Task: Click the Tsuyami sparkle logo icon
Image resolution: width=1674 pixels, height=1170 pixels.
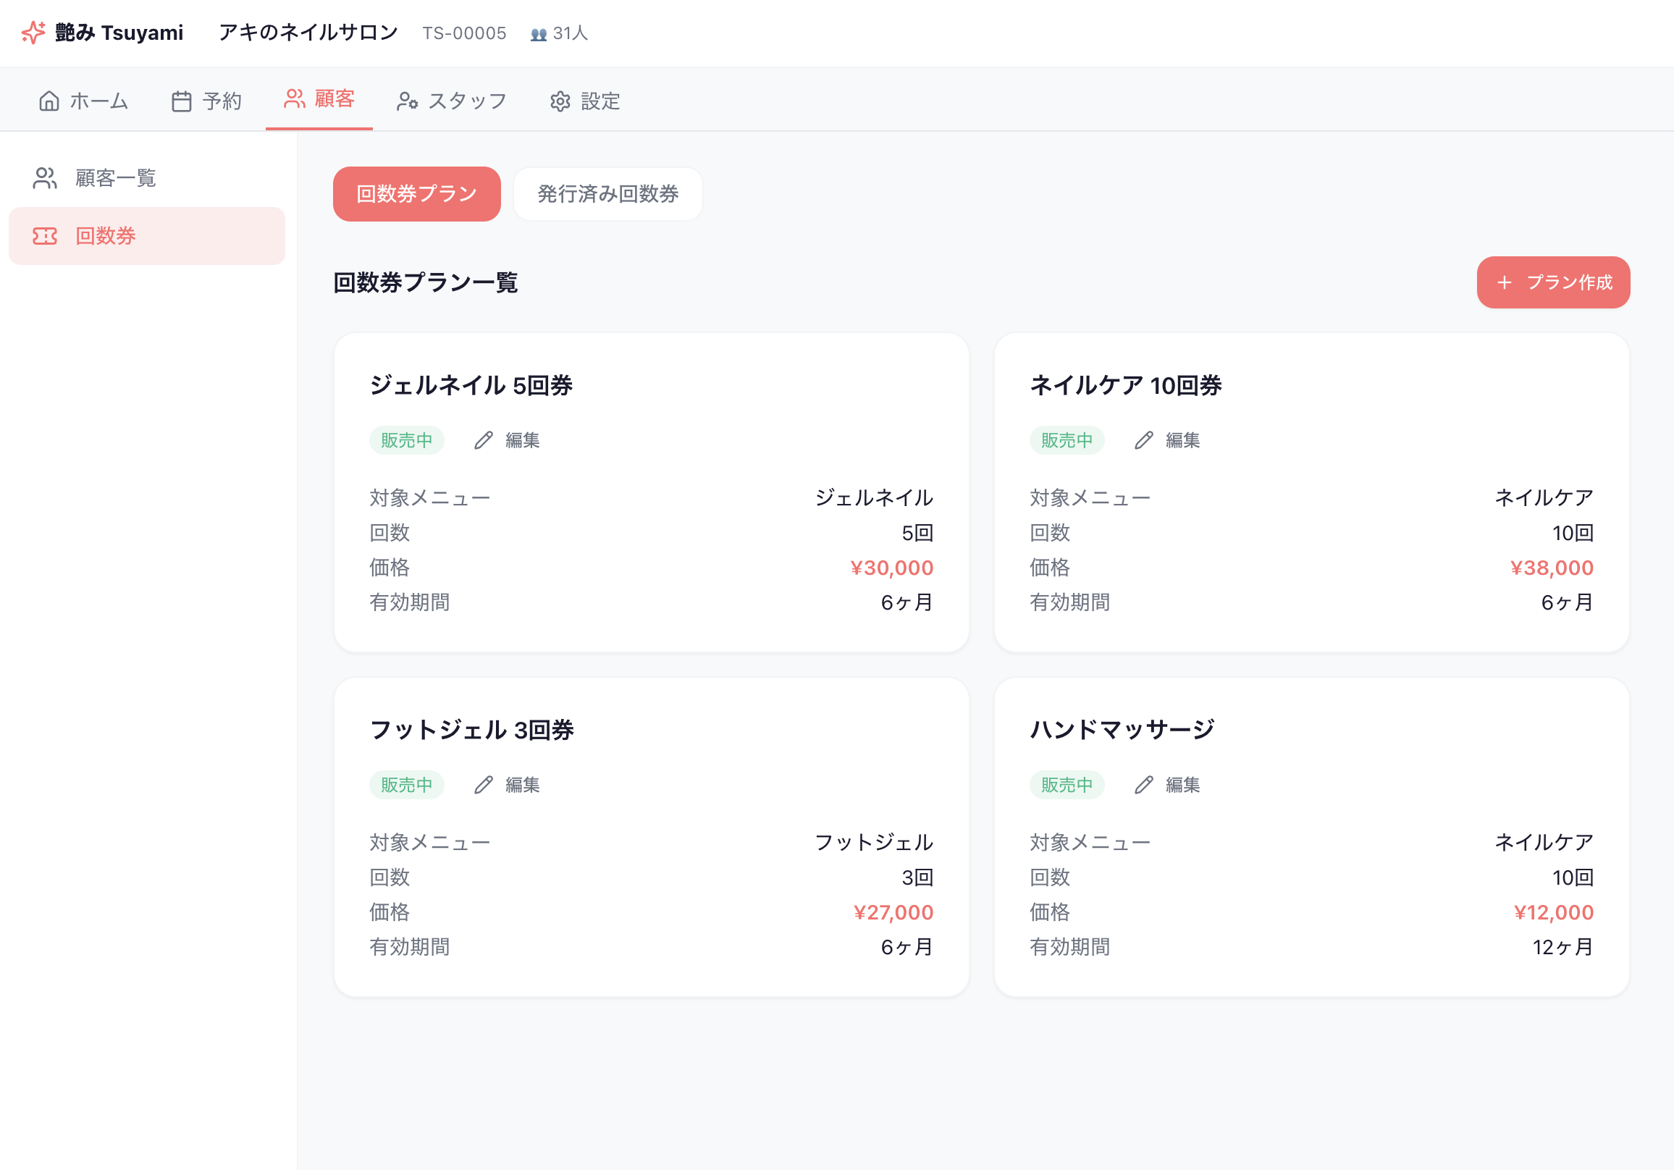Action: (x=33, y=33)
